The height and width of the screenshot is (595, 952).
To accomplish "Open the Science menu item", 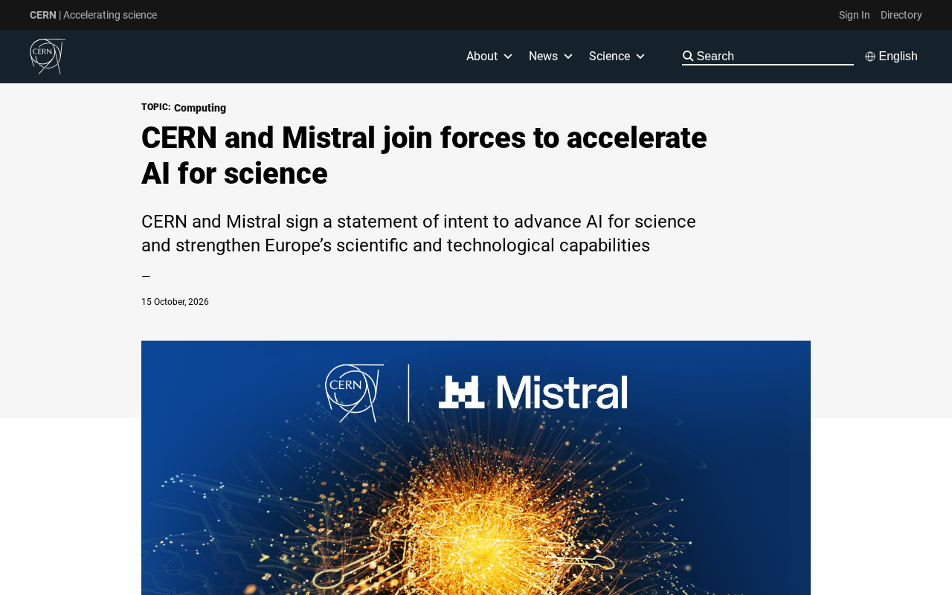I will coord(609,57).
